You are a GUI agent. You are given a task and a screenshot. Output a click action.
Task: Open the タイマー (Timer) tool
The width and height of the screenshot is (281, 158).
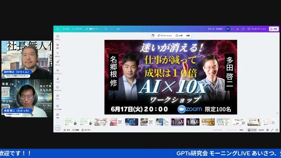(x=86, y=130)
